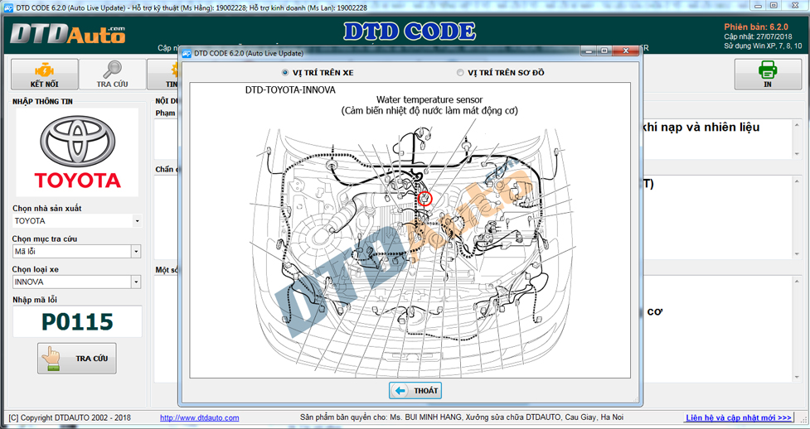Click the DTDAuto.com logo in header
The width and height of the screenshot is (810, 429).
coord(67,35)
